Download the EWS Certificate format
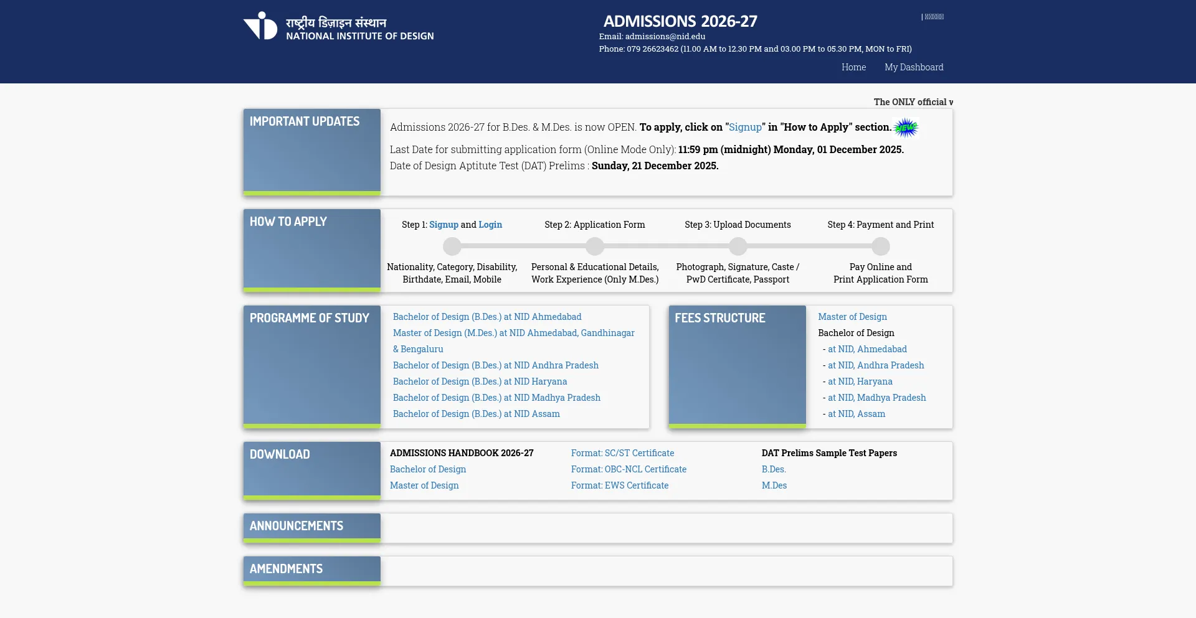1196x618 pixels. pos(619,485)
